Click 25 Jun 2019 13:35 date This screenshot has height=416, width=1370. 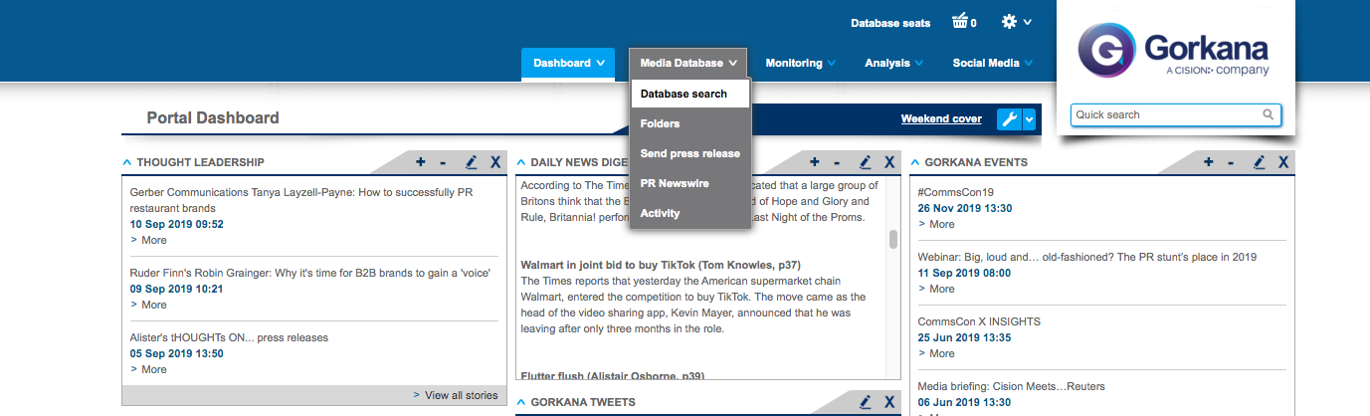coord(965,337)
